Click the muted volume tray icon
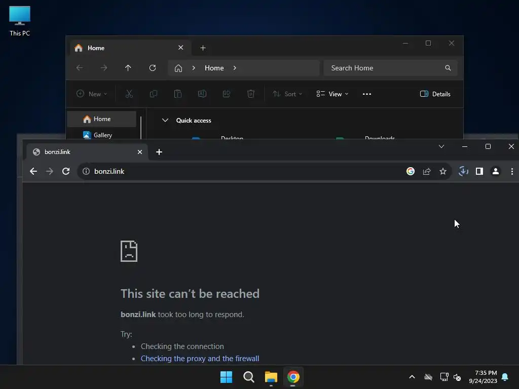 coord(457,377)
